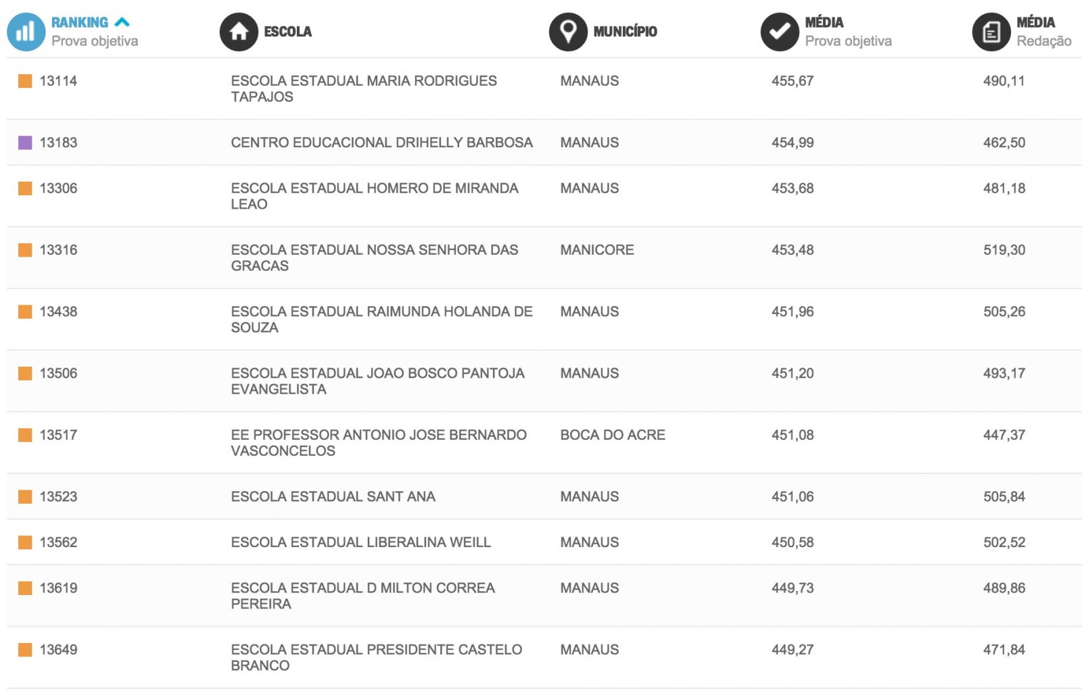Screen dimensions: 1082x691
Task: Click orange square beside rank 13316
Action: tap(25, 250)
